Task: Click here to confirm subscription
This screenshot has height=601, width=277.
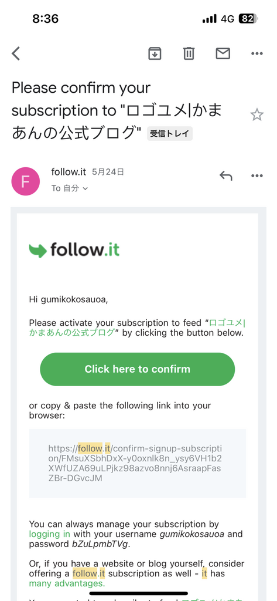Action: click(138, 369)
